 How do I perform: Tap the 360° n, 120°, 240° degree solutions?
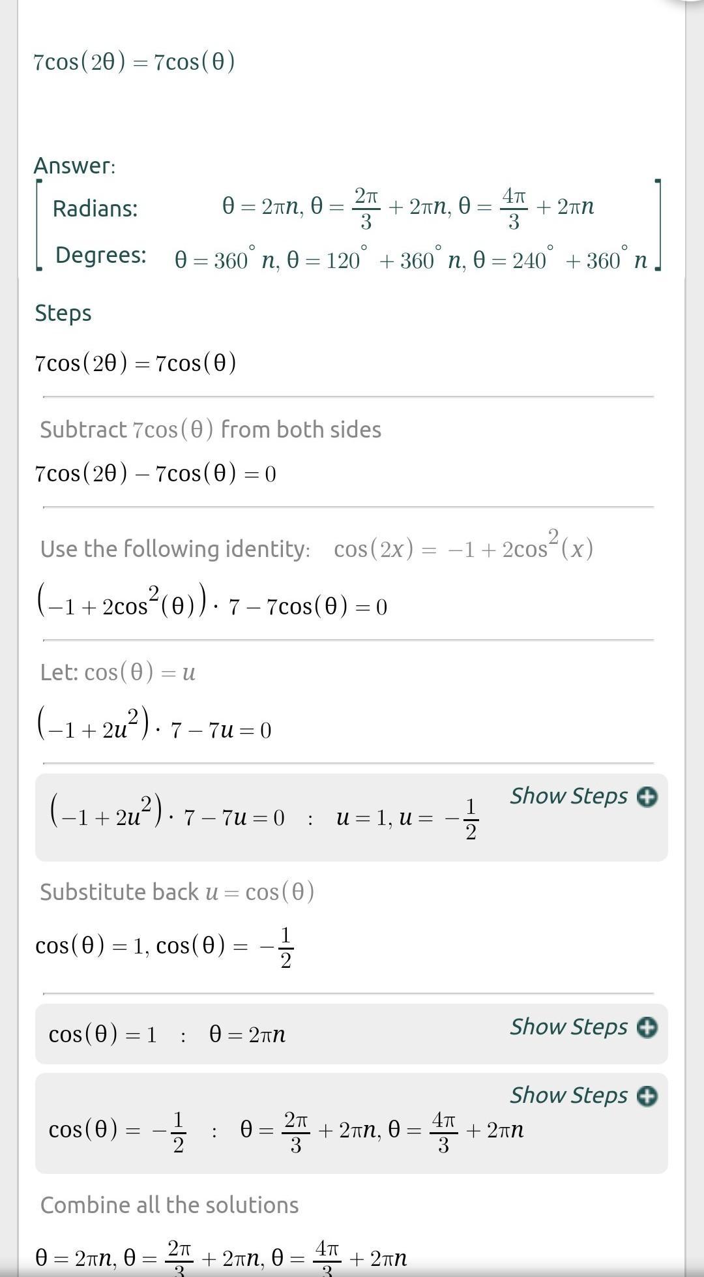click(x=411, y=261)
